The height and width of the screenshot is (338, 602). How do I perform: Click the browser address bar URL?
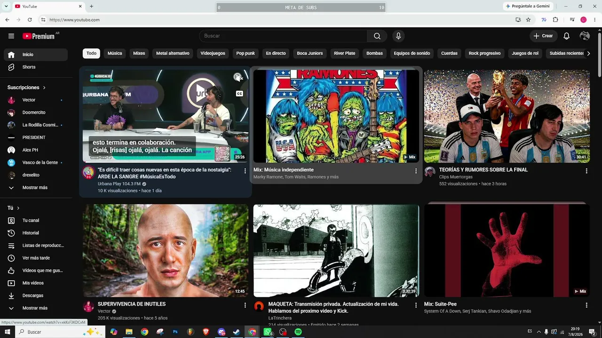[74, 20]
